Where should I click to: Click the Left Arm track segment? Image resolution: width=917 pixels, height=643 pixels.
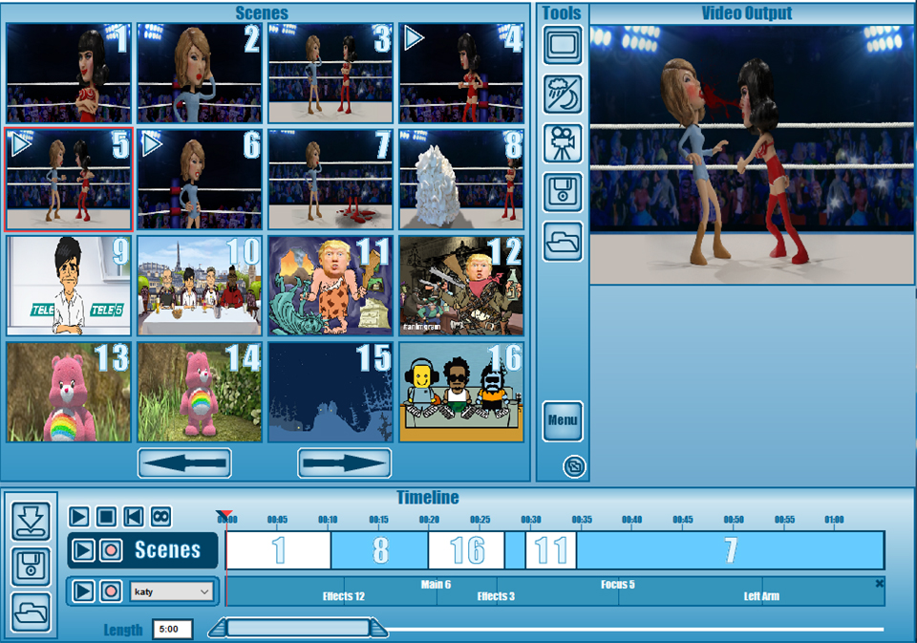pos(761,596)
